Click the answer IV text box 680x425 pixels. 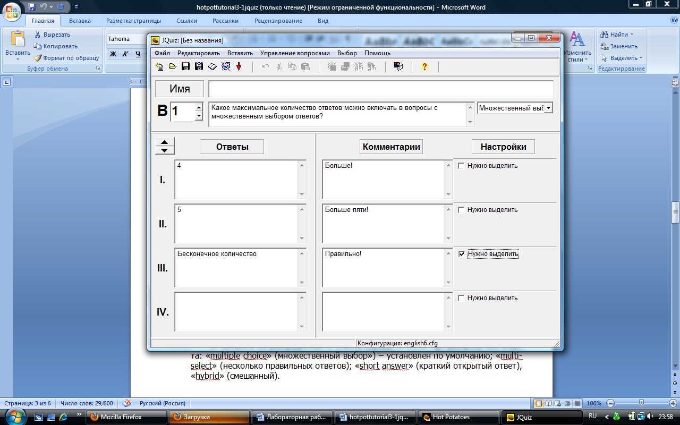[236, 311]
